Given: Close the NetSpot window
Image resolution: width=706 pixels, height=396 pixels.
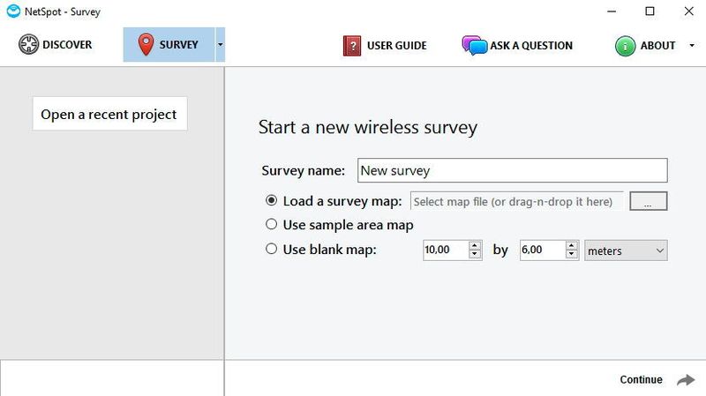Looking at the screenshot, I should [689, 11].
